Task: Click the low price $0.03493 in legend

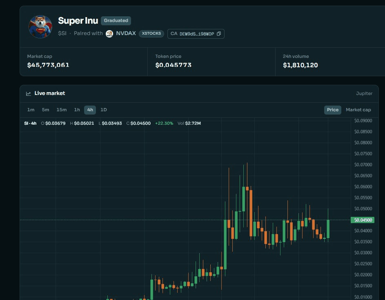Action: coord(112,123)
